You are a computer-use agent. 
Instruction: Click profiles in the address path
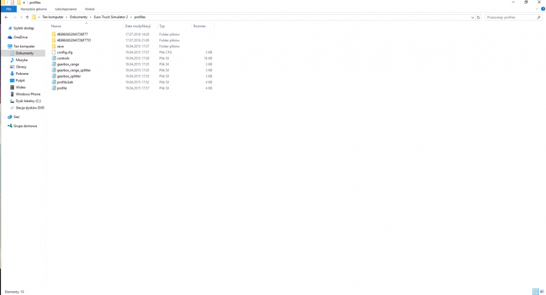coord(140,17)
